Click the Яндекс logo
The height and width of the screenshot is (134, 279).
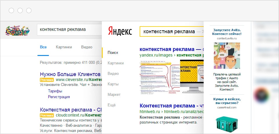click(x=120, y=31)
